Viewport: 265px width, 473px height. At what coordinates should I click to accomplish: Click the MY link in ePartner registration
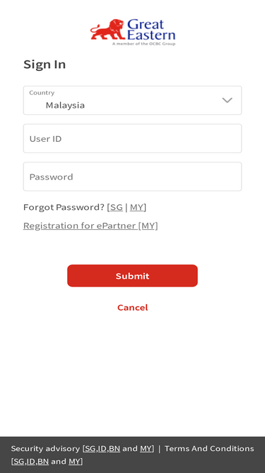[x=148, y=226]
